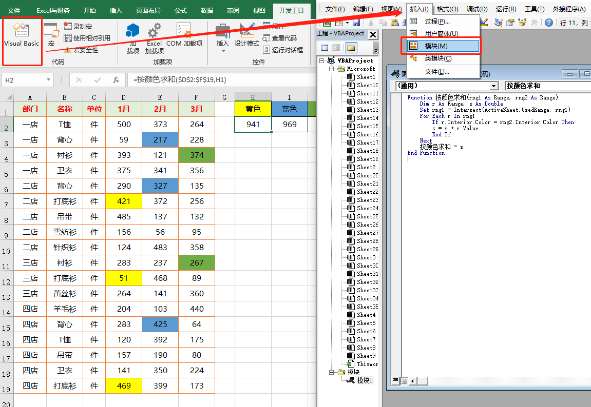The width and height of the screenshot is (591, 407).
Task: Select ThisWorkbook item in the project tree
Action: [x=362, y=364]
